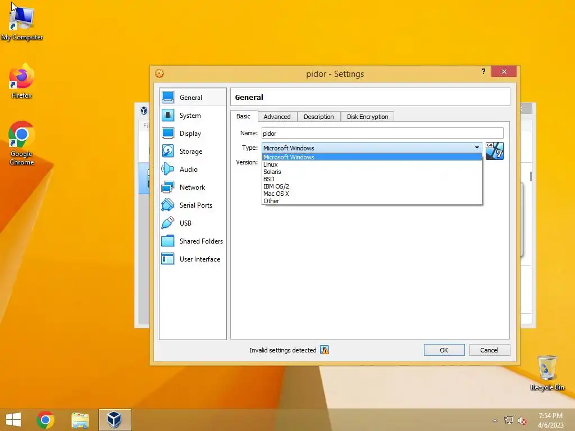Click the System label in sidebar
Image resolution: width=575 pixels, height=431 pixels.
190,116
